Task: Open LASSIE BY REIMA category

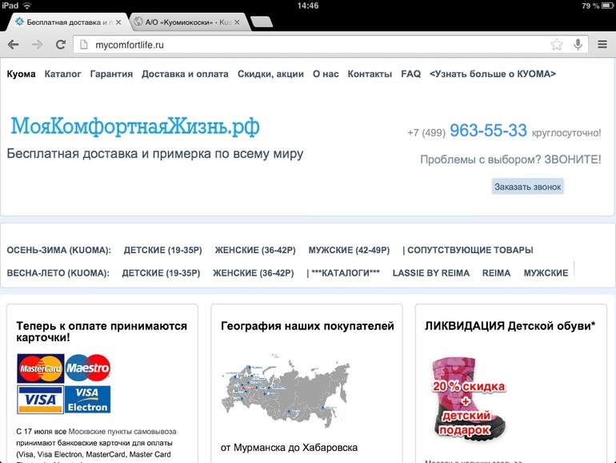Action: tap(430, 273)
